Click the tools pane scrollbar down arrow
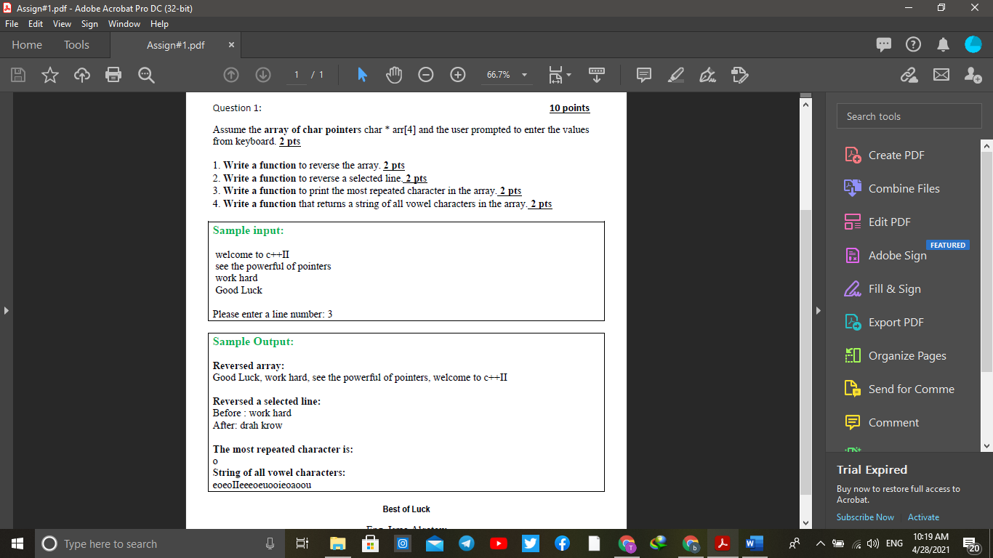 986,445
